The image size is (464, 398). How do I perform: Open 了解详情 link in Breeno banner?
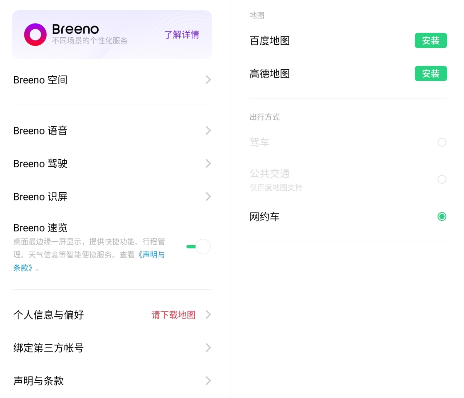pos(181,35)
